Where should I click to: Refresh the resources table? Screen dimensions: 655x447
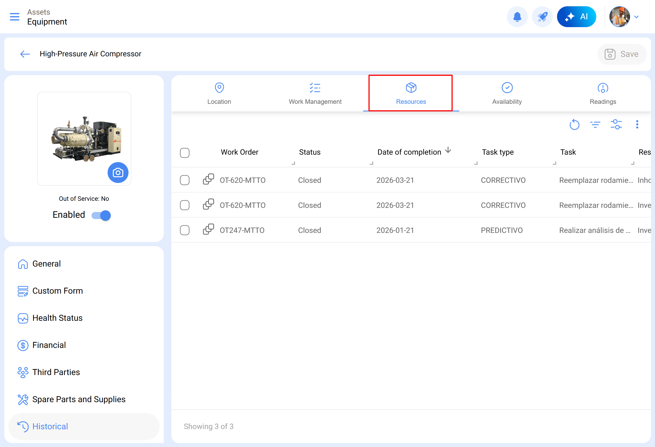point(574,124)
